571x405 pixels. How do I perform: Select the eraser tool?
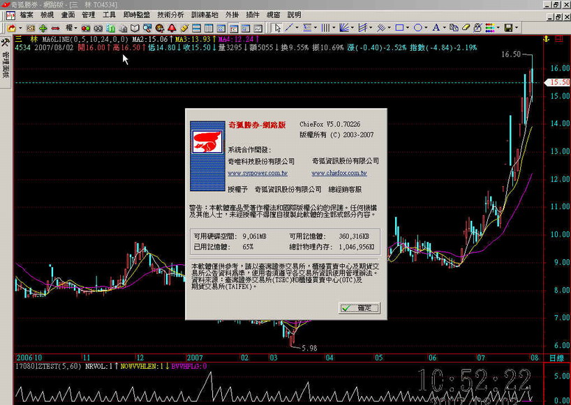(x=466, y=28)
